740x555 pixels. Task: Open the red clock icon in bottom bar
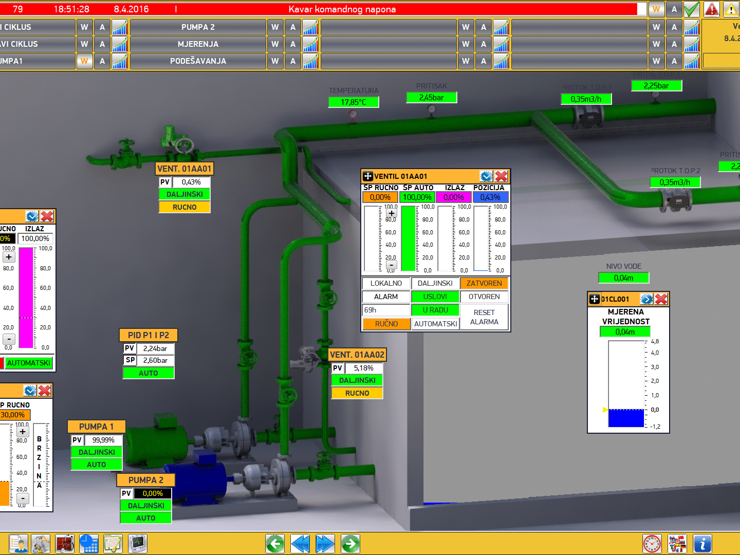pos(652,544)
